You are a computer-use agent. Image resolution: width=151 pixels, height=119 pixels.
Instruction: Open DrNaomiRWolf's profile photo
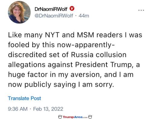19,12
